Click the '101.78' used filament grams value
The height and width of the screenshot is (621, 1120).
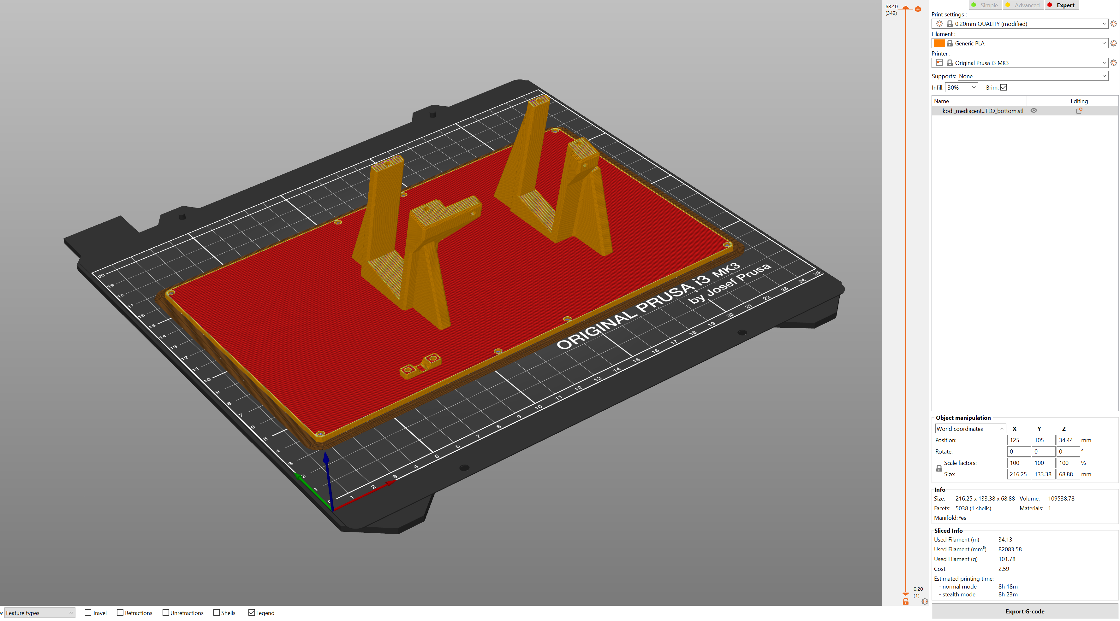click(1007, 559)
